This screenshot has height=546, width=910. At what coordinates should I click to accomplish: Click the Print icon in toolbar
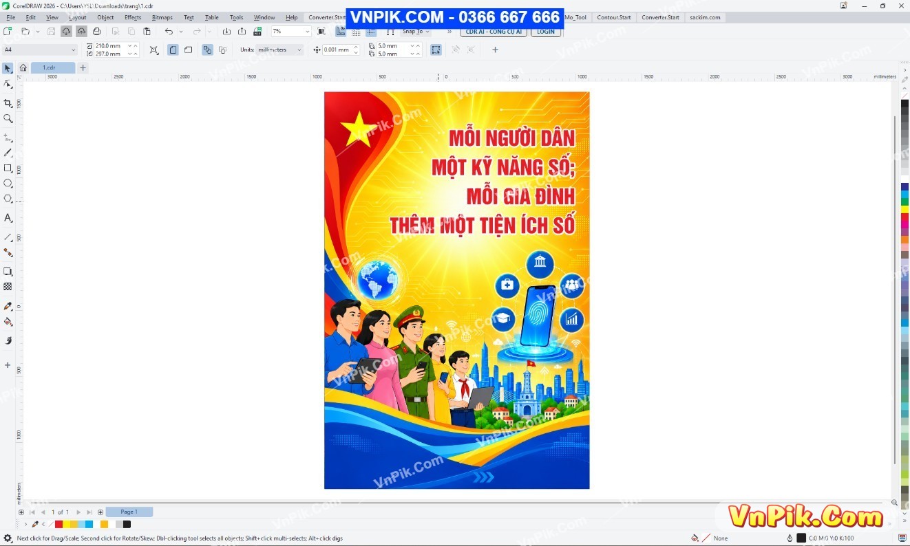pyautogui.click(x=96, y=32)
